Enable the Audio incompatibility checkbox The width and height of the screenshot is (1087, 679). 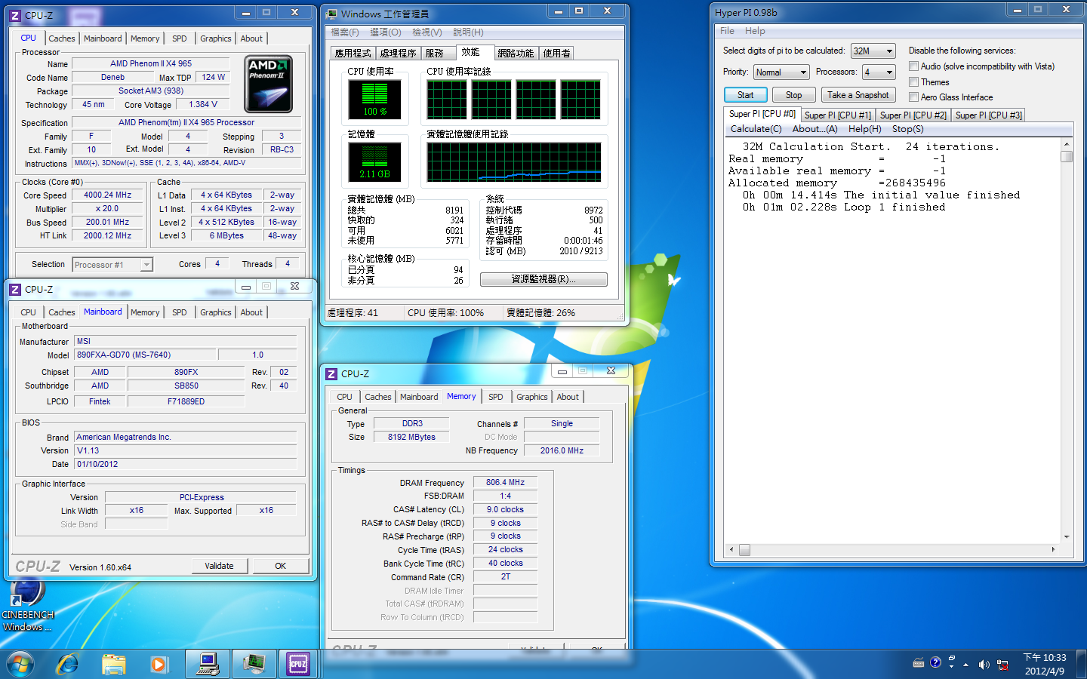point(913,66)
